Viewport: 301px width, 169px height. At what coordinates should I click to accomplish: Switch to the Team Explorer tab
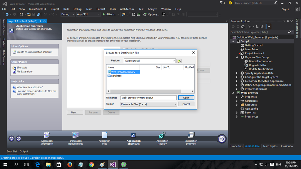tap(270, 146)
